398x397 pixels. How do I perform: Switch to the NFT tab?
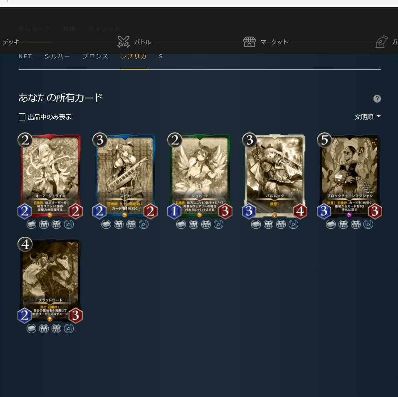coord(25,56)
